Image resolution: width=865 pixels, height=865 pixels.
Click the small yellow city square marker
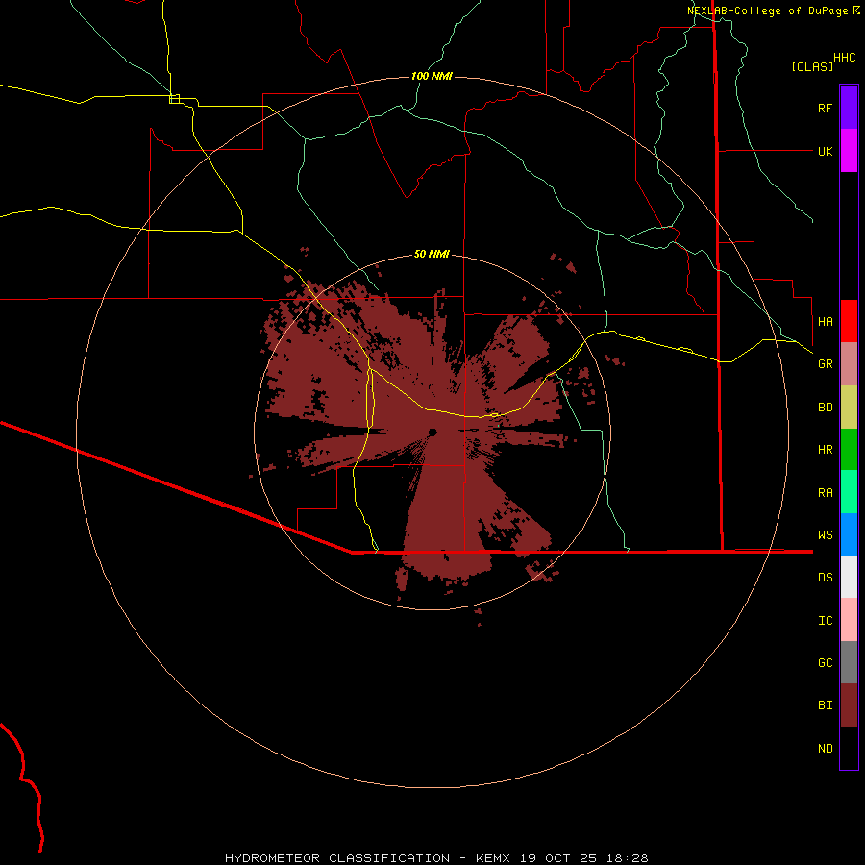tap(174, 99)
